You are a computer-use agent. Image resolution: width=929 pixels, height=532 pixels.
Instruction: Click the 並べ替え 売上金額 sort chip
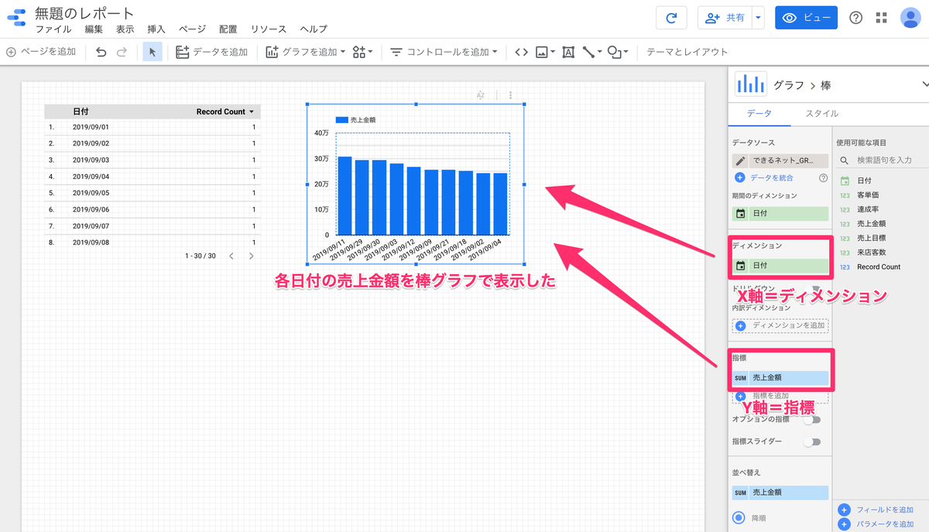point(780,493)
